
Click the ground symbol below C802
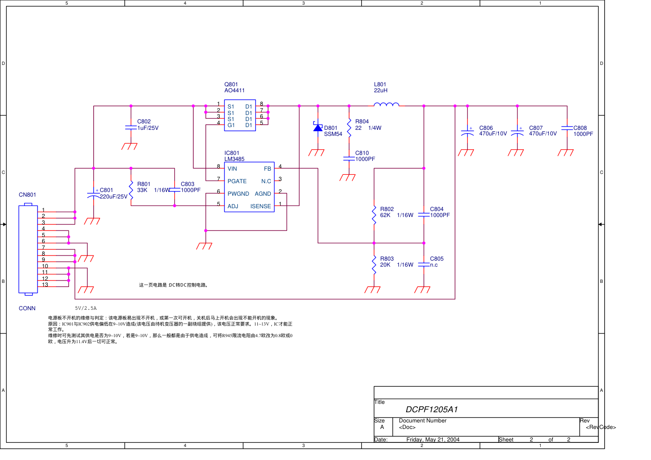click(x=129, y=147)
